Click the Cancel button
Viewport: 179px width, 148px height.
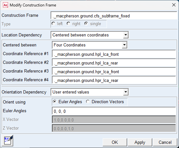(165, 142)
